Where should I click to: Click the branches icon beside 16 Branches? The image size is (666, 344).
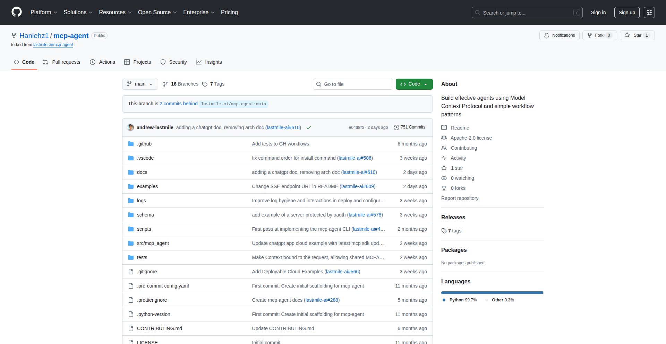(165, 84)
